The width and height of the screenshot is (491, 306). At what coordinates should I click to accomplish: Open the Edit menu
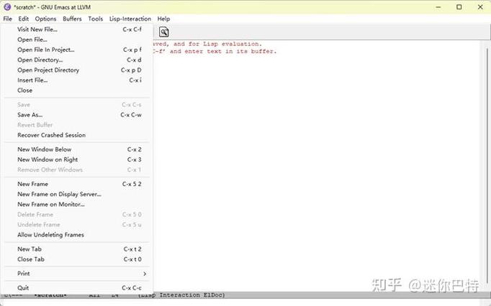coord(24,19)
